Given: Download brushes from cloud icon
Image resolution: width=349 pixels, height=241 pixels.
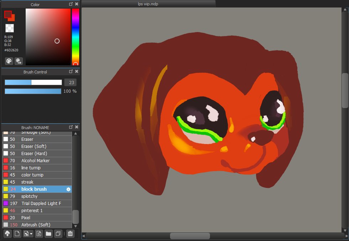Looking at the screenshot, I should tap(7, 234).
